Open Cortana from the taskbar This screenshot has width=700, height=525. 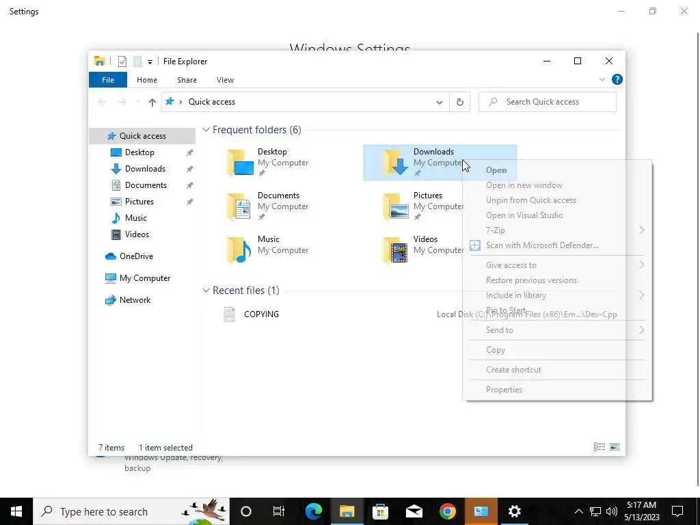[246, 511]
